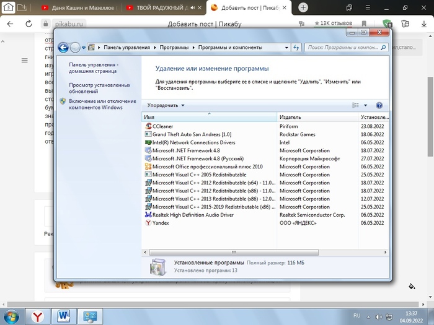Click the Piriform publisher cell
The image size is (434, 325).
(x=289, y=126)
